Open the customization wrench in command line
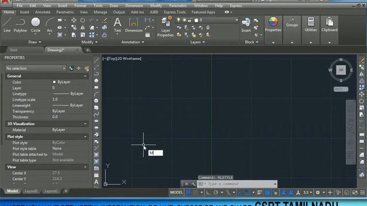Image resolution: width=367 pixels, height=206 pixels. pyautogui.click(x=193, y=184)
